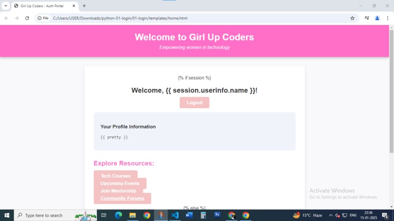The width and height of the screenshot is (394, 221).
Task: Click the vertical page scrollbar
Action: 391,91
